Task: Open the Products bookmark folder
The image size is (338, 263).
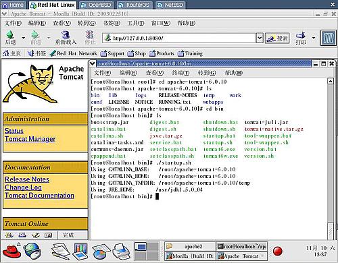Action: tap(162, 53)
